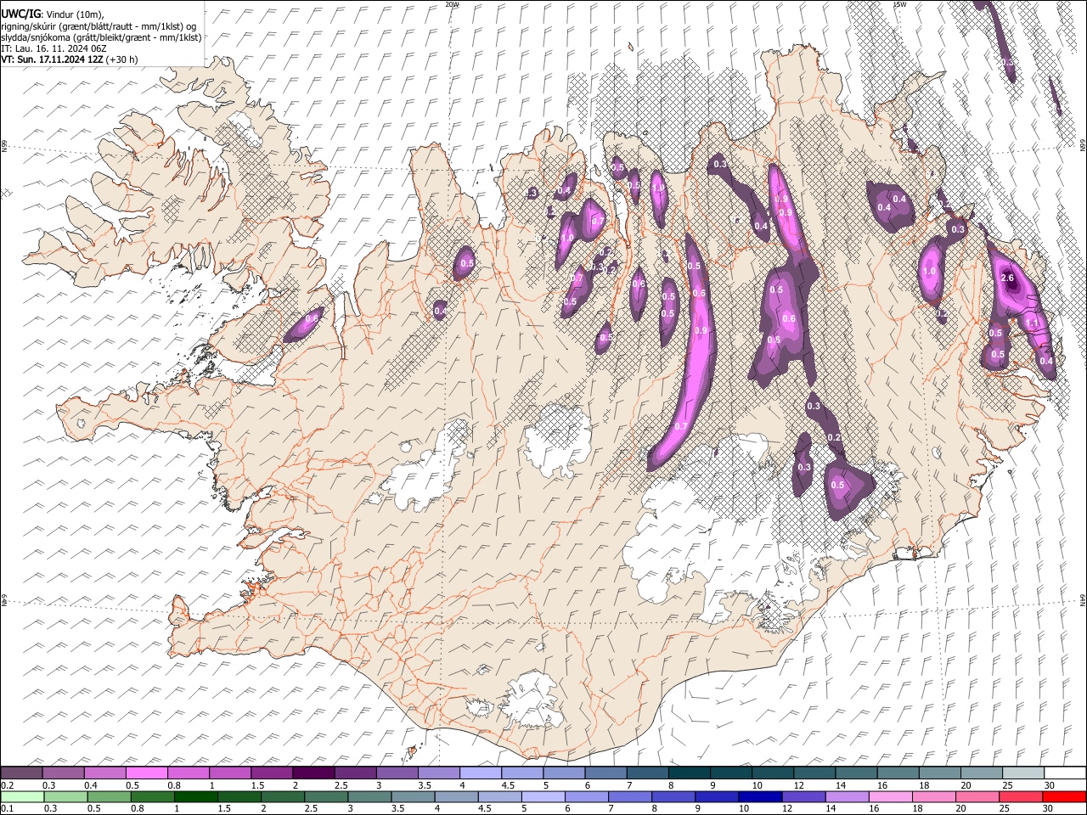This screenshot has width=1087, height=815.
Task: Click the bottom-row light pink swatch from 16 to 18
Action: pos(890,796)
